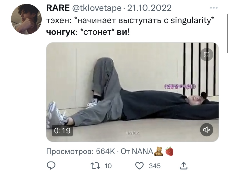This screenshot has height=174, width=230.
Task: Click the right-side scrollbar thumb
Action: (x=227, y=33)
